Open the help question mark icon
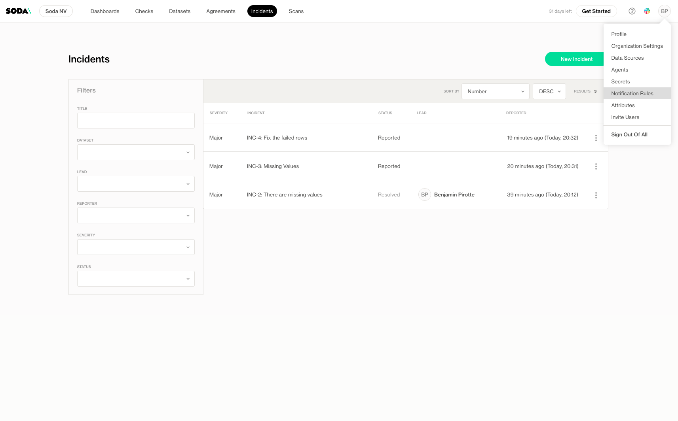Image resolution: width=678 pixels, height=421 pixels. [x=632, y=11]
